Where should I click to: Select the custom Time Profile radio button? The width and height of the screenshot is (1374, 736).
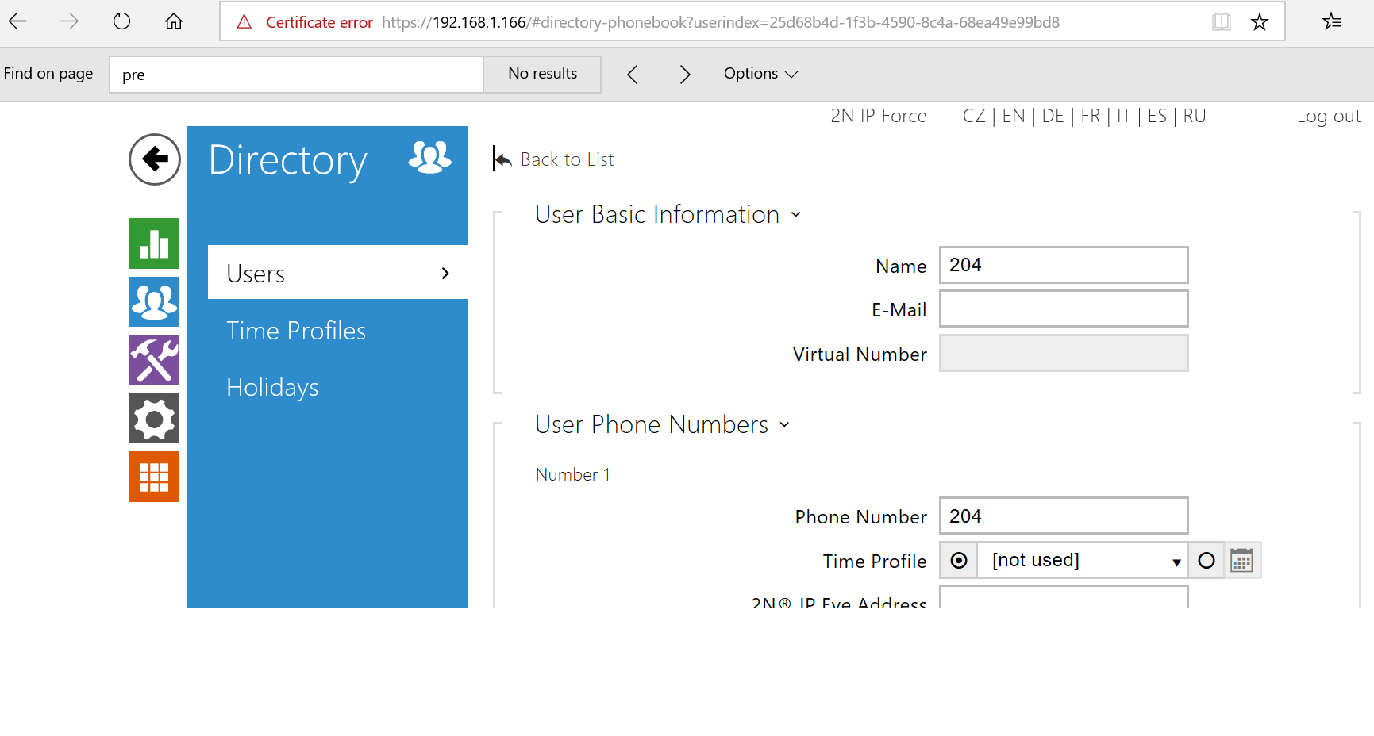click(x=1206, y=561)
